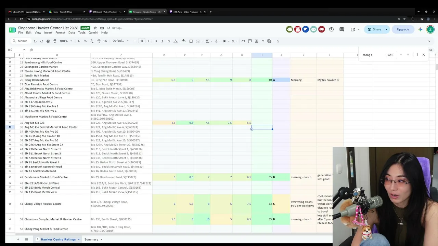Click the Upgrade button

coord(403,29)
